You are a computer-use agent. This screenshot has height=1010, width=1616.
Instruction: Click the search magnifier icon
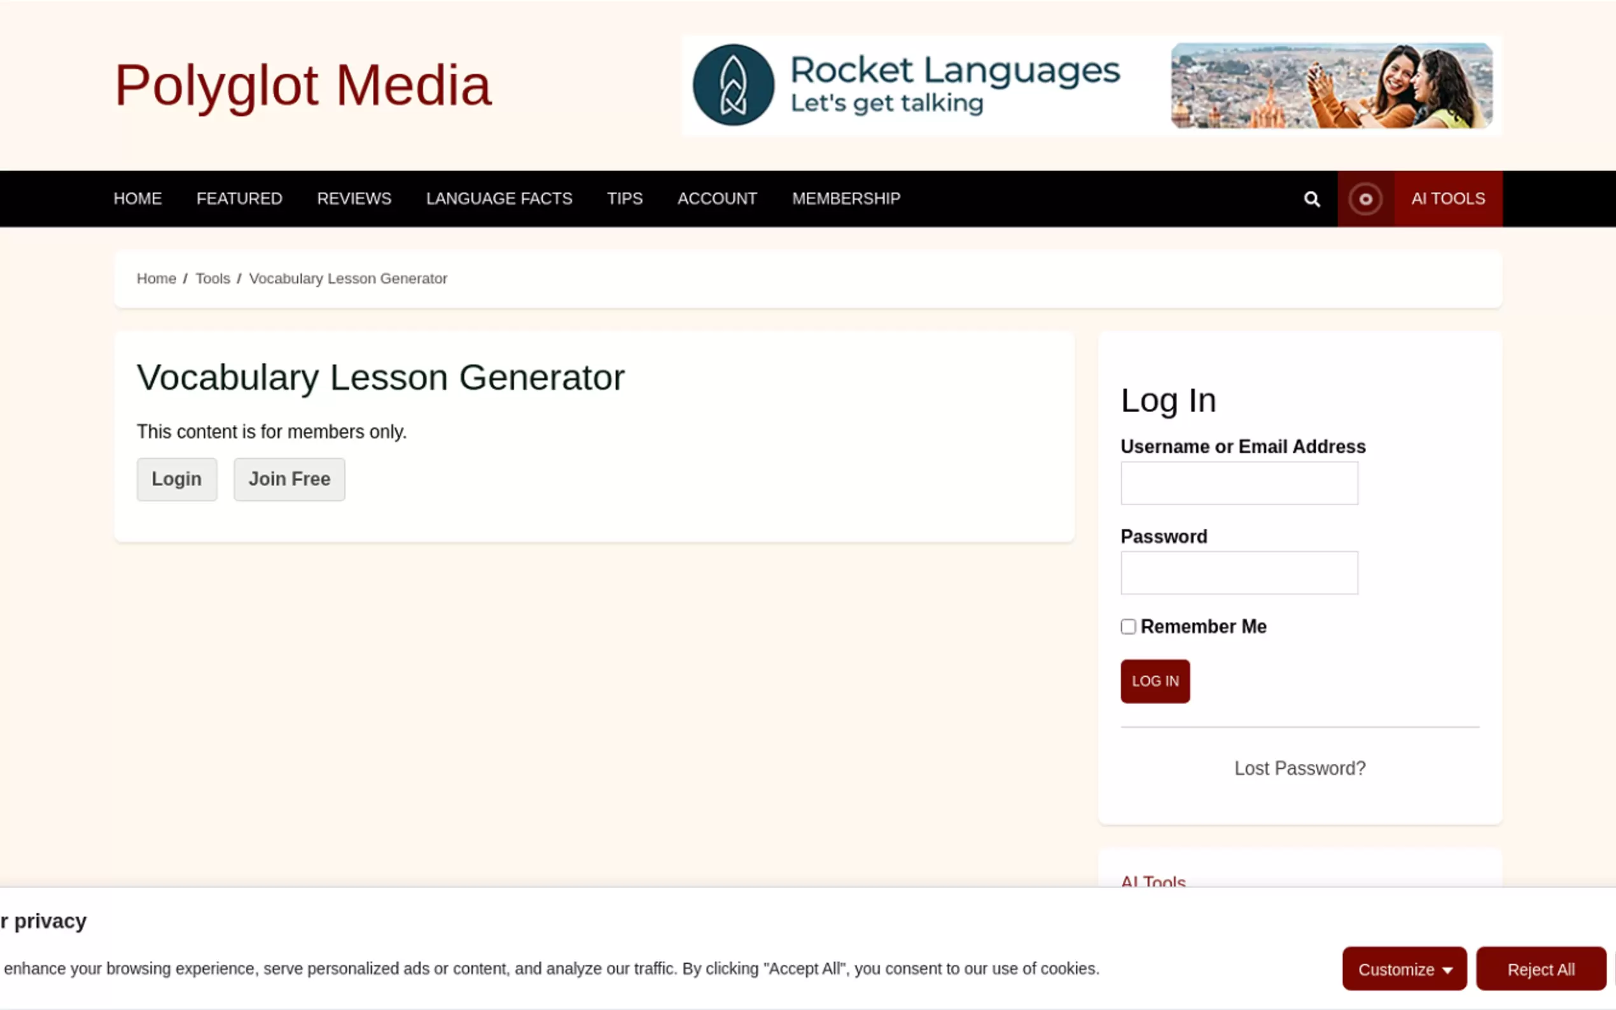click(1311, 199)
